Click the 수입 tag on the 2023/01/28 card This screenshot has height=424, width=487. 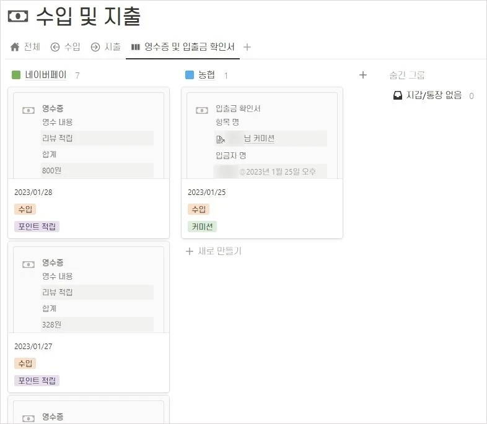[25, 209]
